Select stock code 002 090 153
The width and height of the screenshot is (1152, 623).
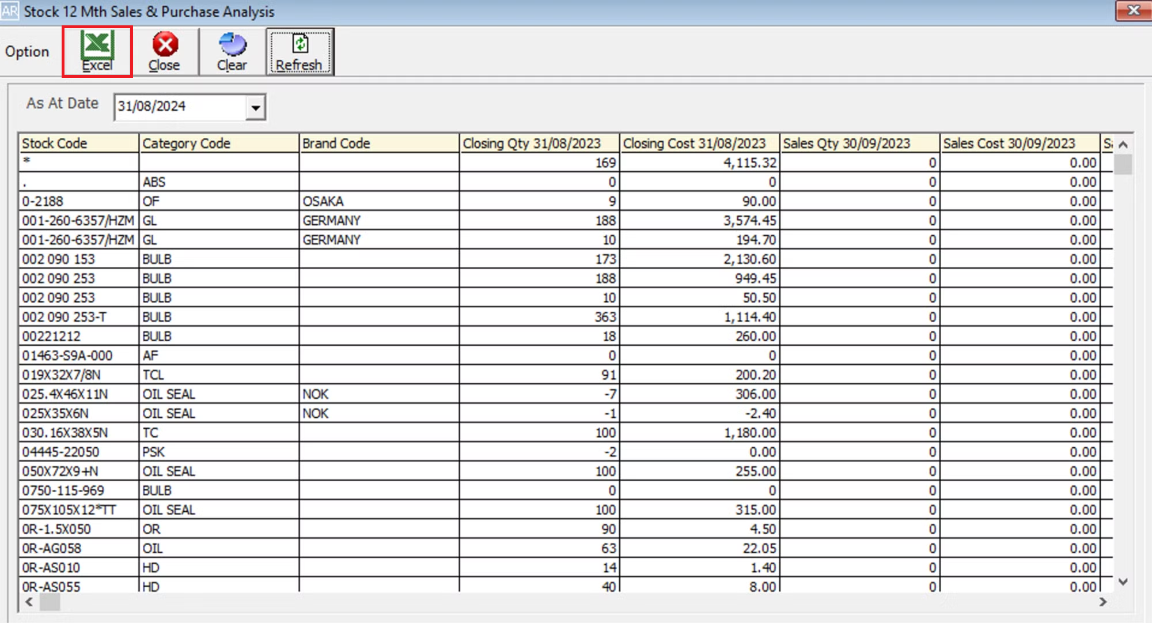(78, 259)
